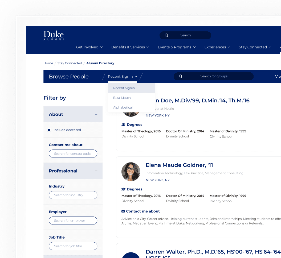
Task: Click the Search for industry input field
Action: click(x=73, y=195)
